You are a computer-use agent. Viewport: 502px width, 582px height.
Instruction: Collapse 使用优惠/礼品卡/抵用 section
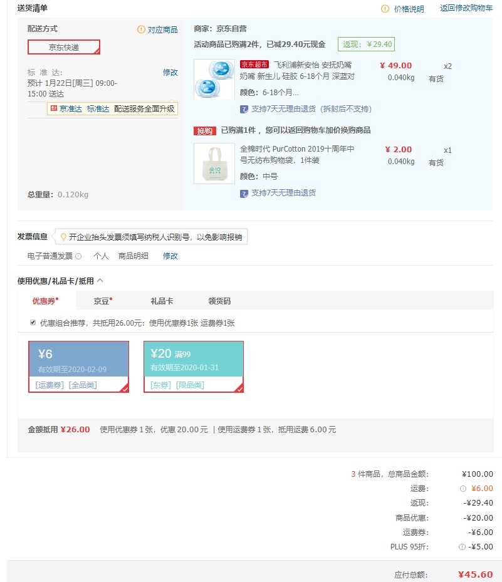click(x=100, y=281)
